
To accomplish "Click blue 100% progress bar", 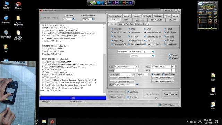I will [x=73, y=98].
